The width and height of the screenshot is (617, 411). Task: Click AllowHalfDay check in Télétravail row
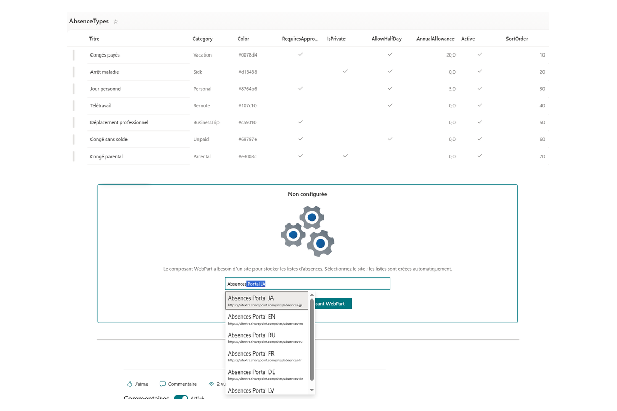click(x=390, y=105)
